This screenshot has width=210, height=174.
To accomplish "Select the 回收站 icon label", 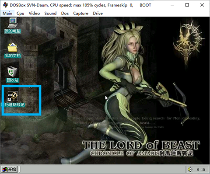I will point(13,80).
